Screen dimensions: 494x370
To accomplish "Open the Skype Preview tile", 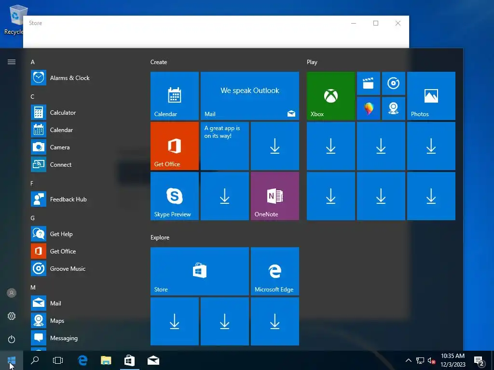I will [175, 196].
